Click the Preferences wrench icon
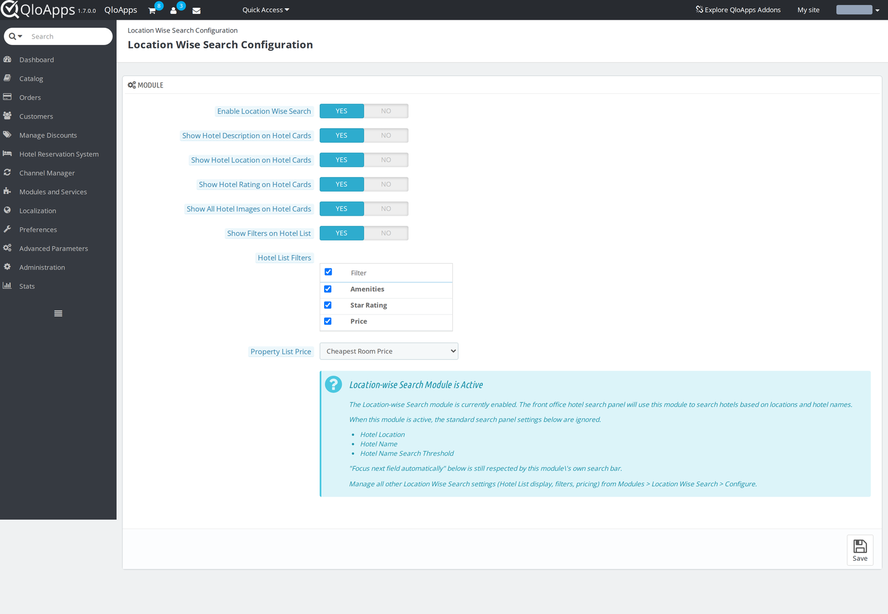 tap(8, 229)
